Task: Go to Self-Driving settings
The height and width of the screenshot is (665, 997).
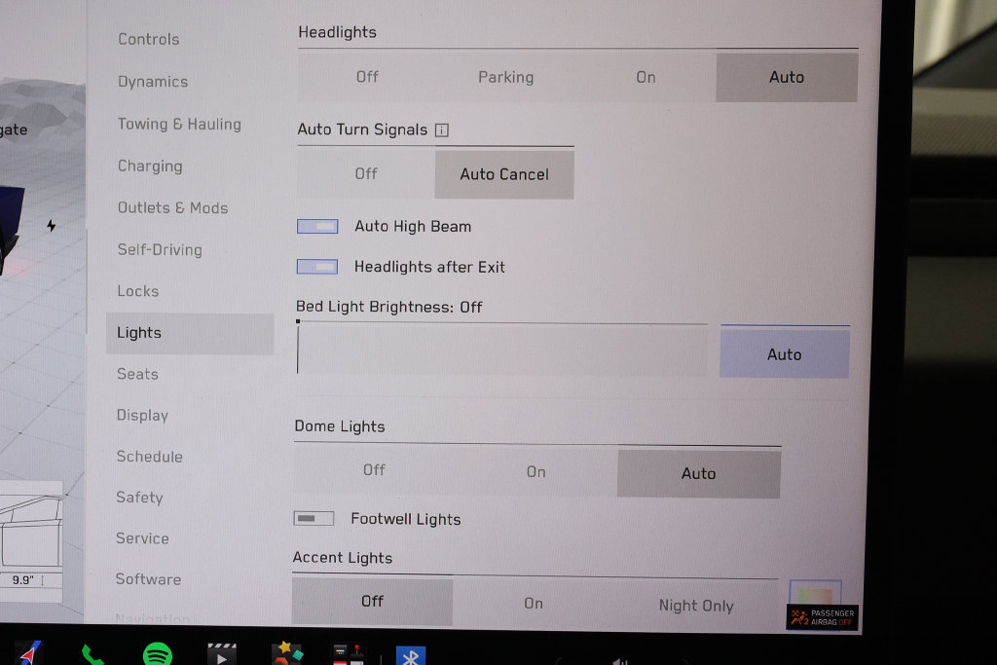Action: click(x=160, y=249)
